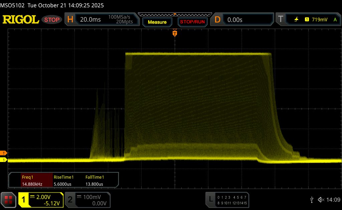The image size is (342, 210).
Task: Open the 20.0ms horizontal timebase setting
Action: 91,20
